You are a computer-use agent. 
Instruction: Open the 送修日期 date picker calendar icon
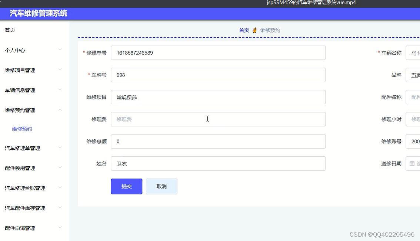pyautogui.click(x=412, y=163)
